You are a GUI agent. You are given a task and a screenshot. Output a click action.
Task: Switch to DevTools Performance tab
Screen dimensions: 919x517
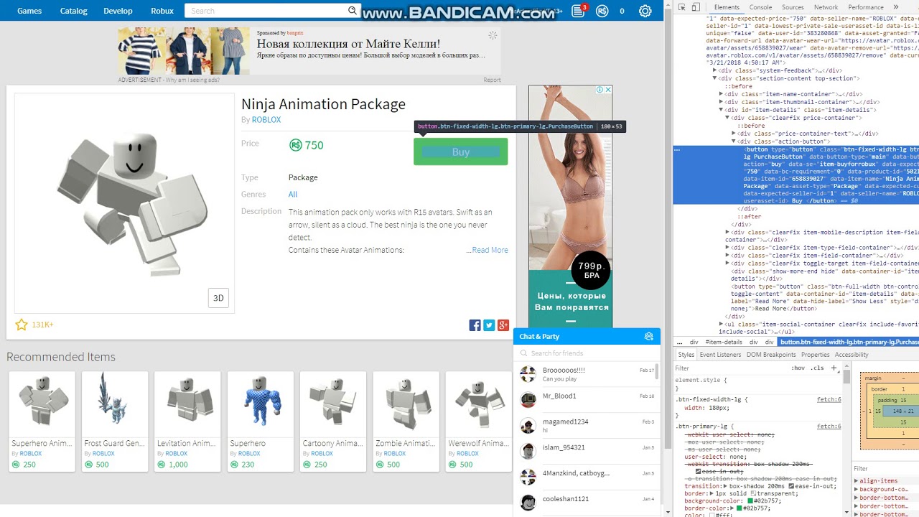pyautogui.click(x=866, y=7)
